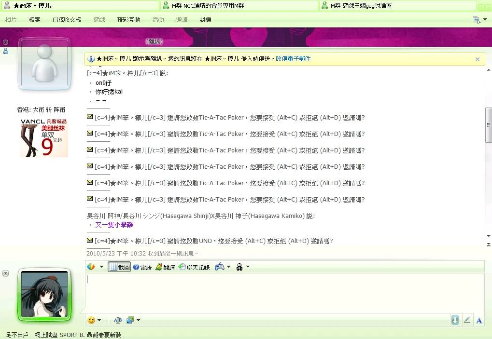Viewport: 492px width, 339px height.
Task: Open the background picture dropdown arrow
Action: (138, 320)
